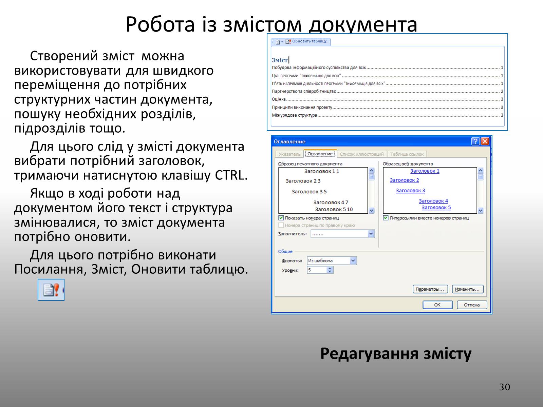Screen dimensions: 543x407
Task: Open the Список иллюстраций tab
Action: (361, 154)
